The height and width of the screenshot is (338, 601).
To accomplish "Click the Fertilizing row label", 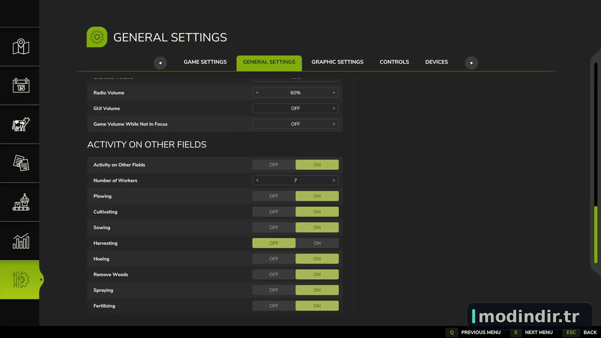I will 104,306.
